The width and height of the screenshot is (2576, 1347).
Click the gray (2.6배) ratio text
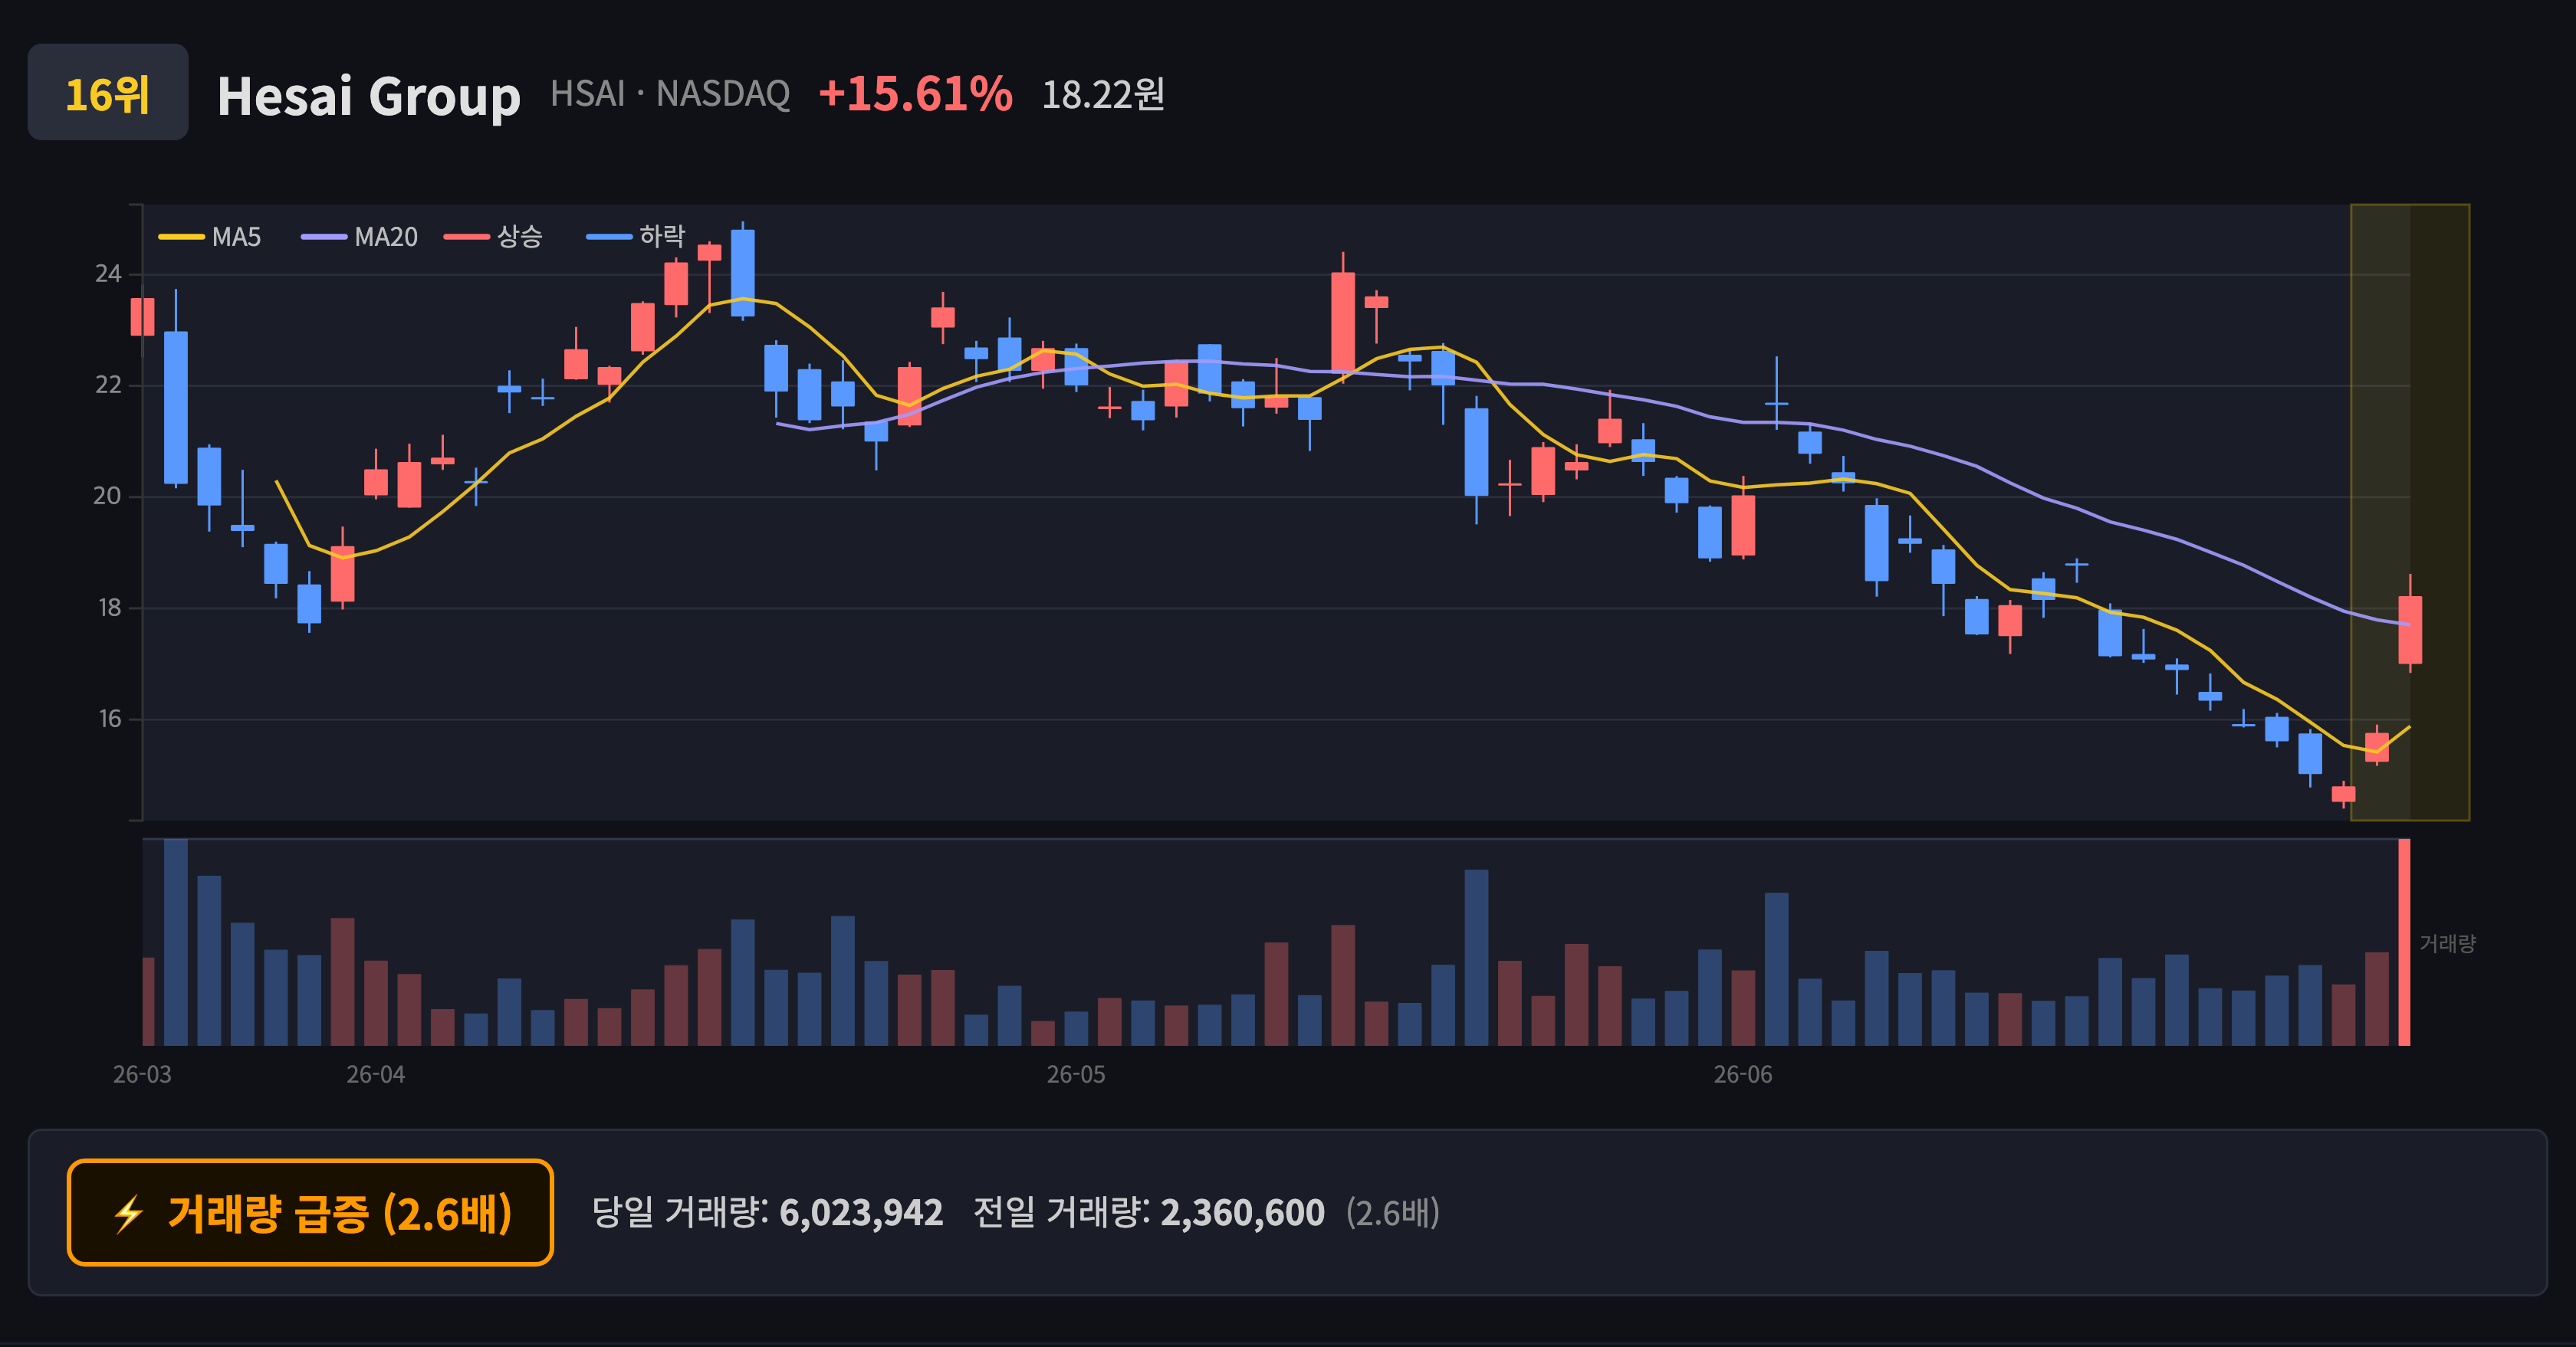pyautogui.click(x=1392, y=1213)
